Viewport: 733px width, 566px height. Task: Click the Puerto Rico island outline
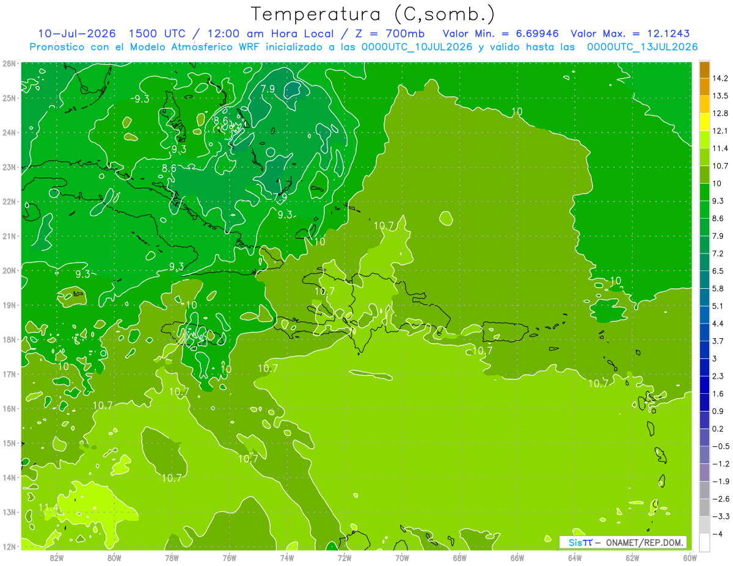[x=506, y=332]
